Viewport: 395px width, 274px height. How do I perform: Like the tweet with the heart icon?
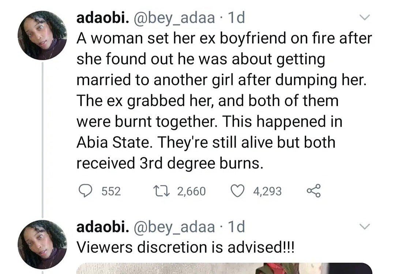pos(239,191)
